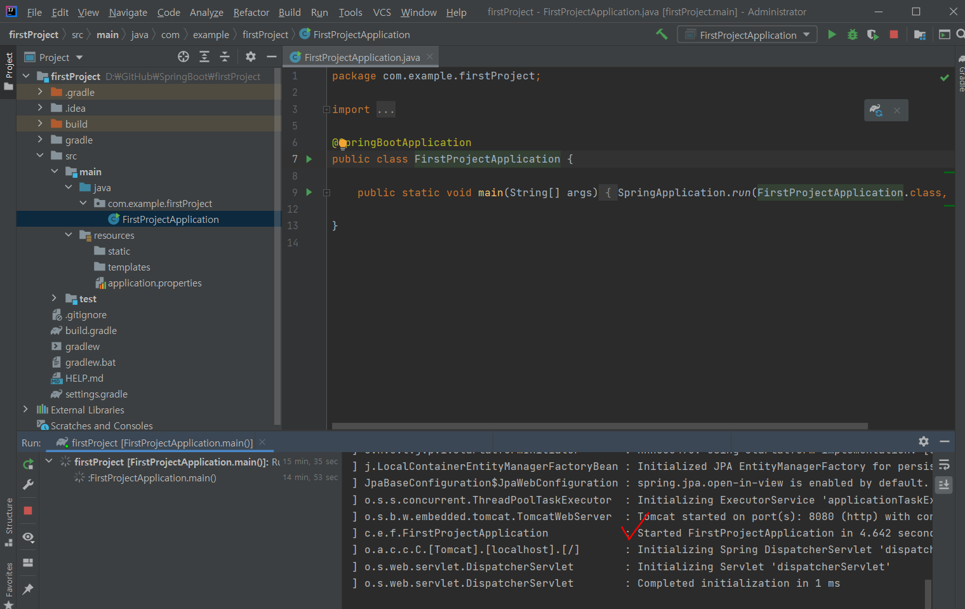Click restore layout icon in Run sidebar
Image resolution: width=965 pixels, height=609 pixels.
(x=28, y=563)
